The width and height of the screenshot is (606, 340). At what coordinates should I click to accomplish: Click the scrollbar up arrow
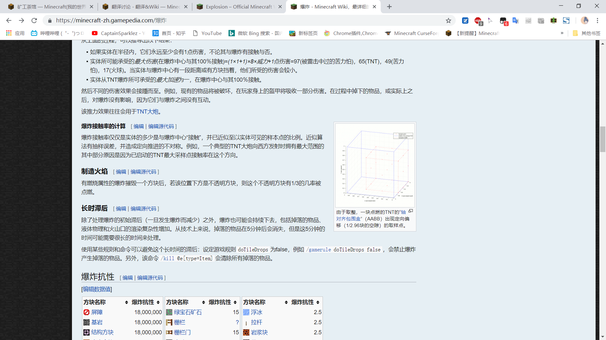click(x=603, y=44)
